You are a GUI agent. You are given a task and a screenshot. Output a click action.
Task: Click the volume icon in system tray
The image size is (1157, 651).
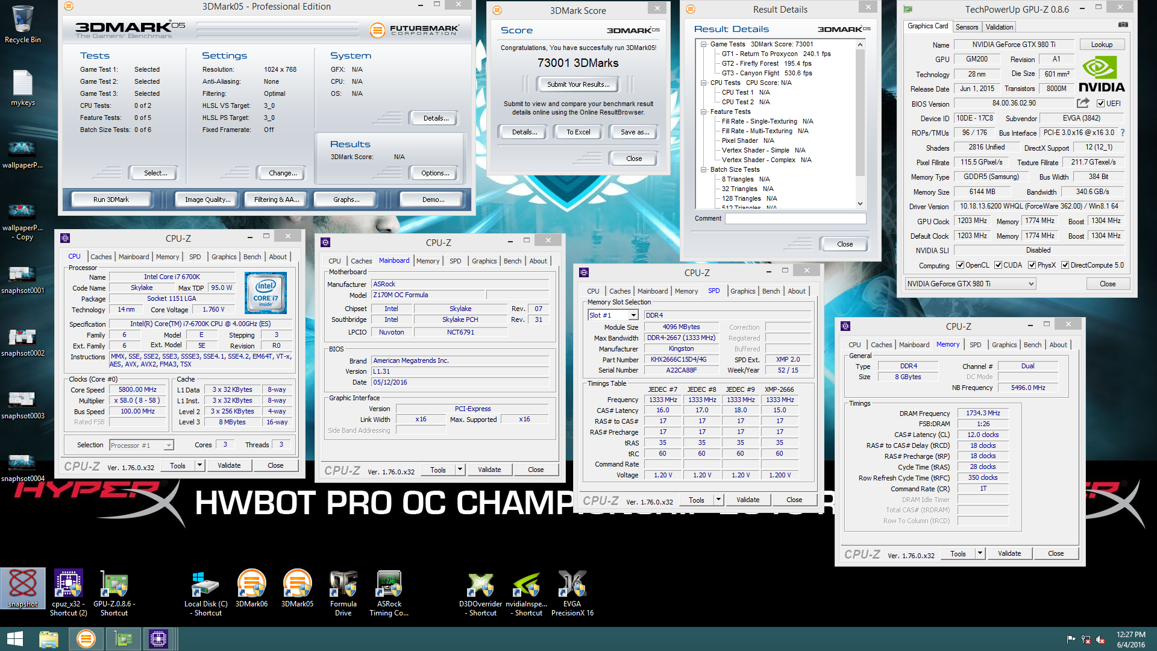pos(1100,640)
